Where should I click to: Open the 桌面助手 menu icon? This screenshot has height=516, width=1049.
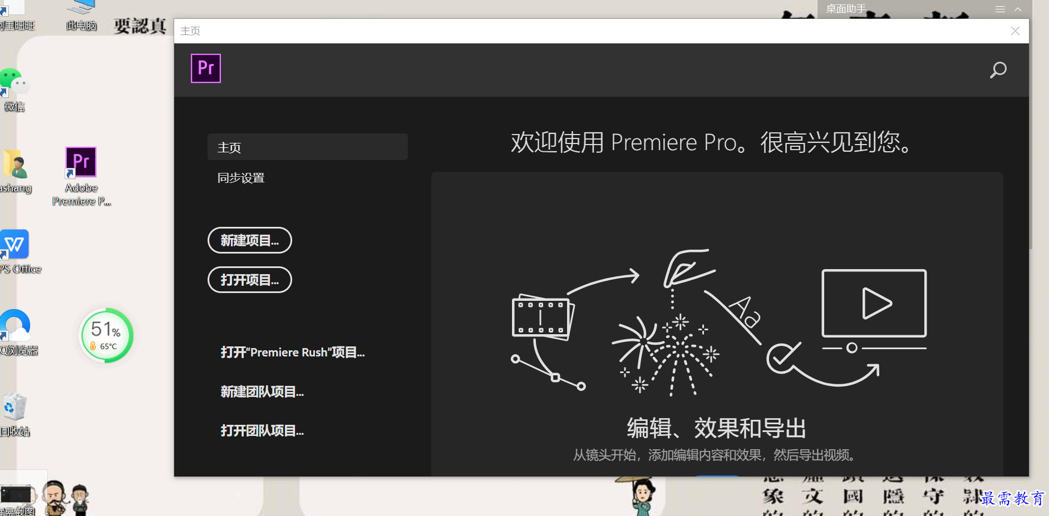(x=1000, y=9)
